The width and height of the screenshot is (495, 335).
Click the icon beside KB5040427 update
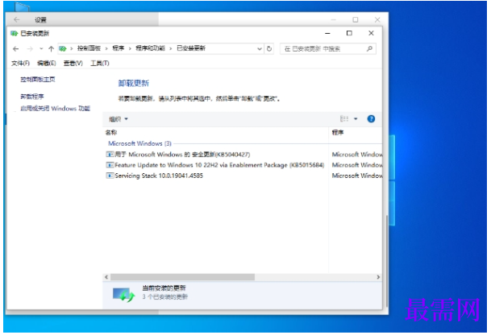click(110, 155)
